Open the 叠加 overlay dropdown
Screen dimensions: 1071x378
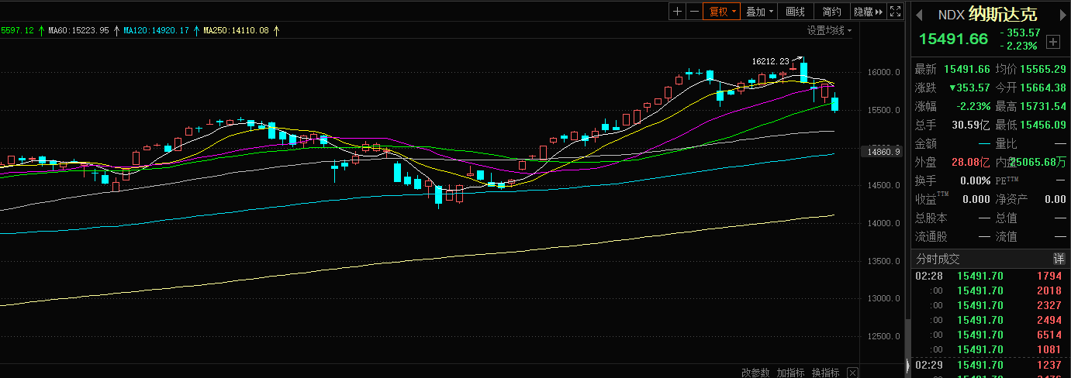click(759, 12)
